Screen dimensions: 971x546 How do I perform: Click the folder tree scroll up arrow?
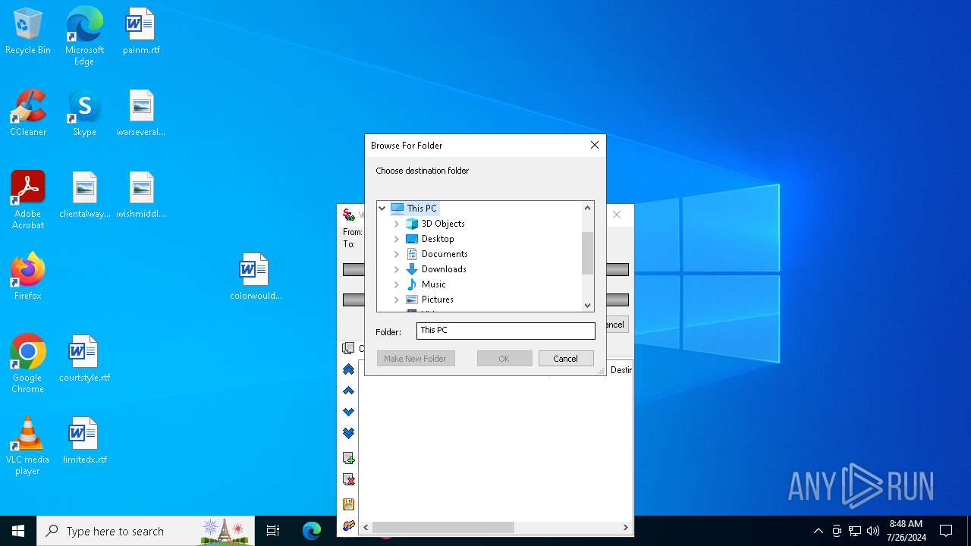[x=587, y=208]
